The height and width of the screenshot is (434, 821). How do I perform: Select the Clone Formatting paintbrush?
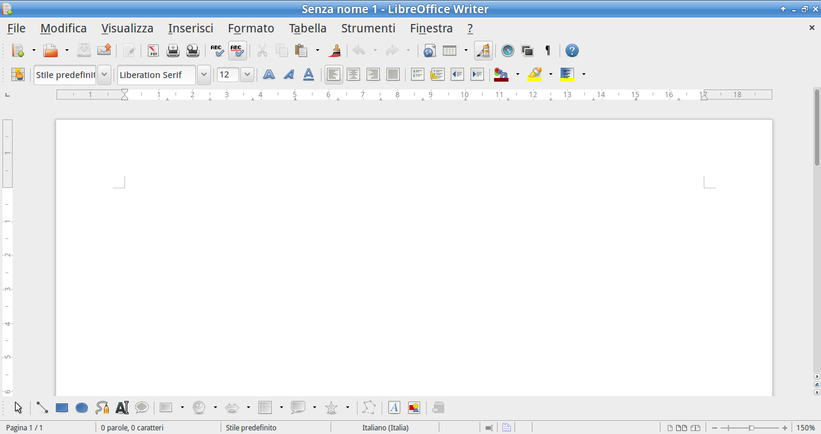click(x=335, y=51)
